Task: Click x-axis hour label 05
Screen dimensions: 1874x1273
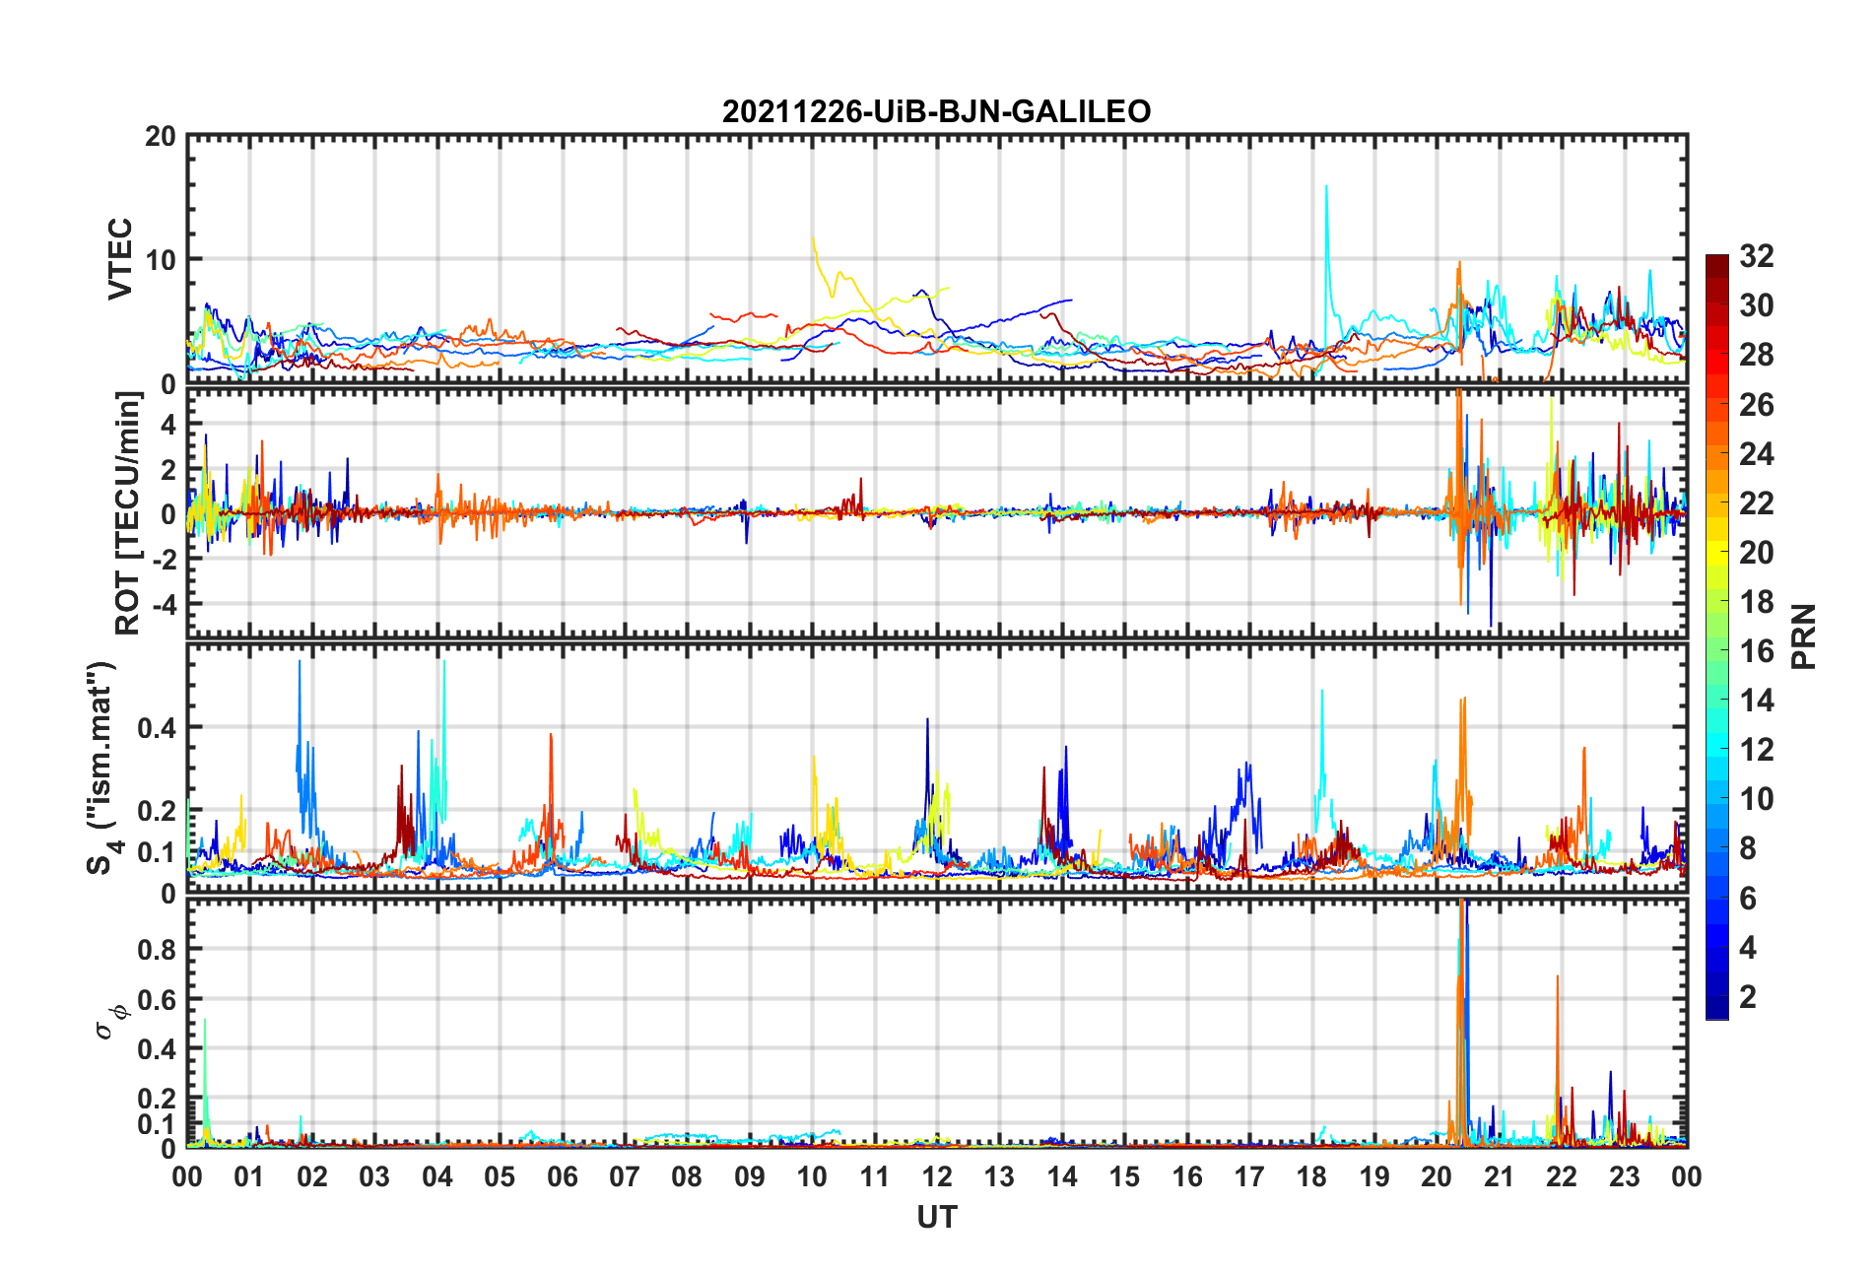Action: pos(500,1176)
